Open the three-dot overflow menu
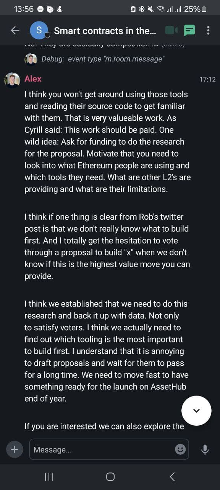Screen dimensions: 220x490 tap(208, 30)
